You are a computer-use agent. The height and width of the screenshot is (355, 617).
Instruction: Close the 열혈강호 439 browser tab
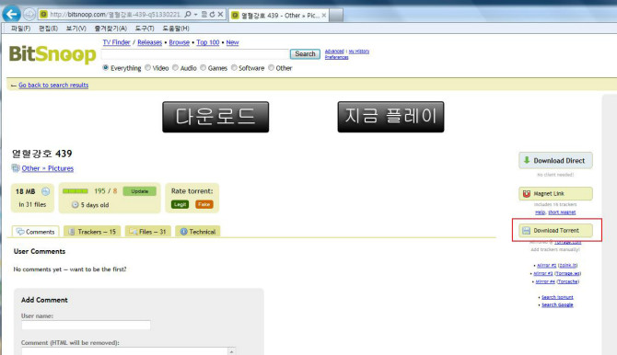(x=324, y=16)
